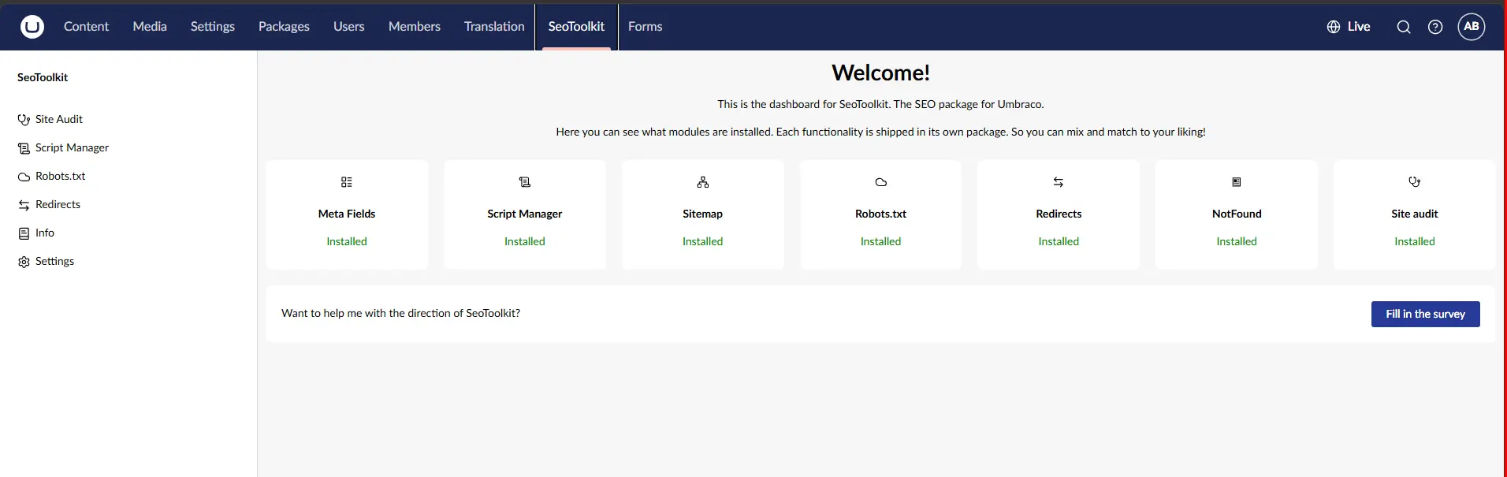Screen dimensions: 1507x477
Task: Click the Script Manager card title
Action: [525, 214]
